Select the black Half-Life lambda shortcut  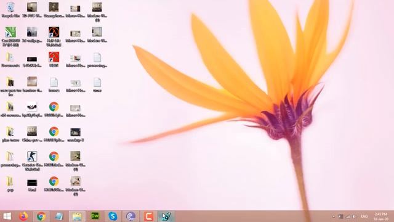point(54,37)
